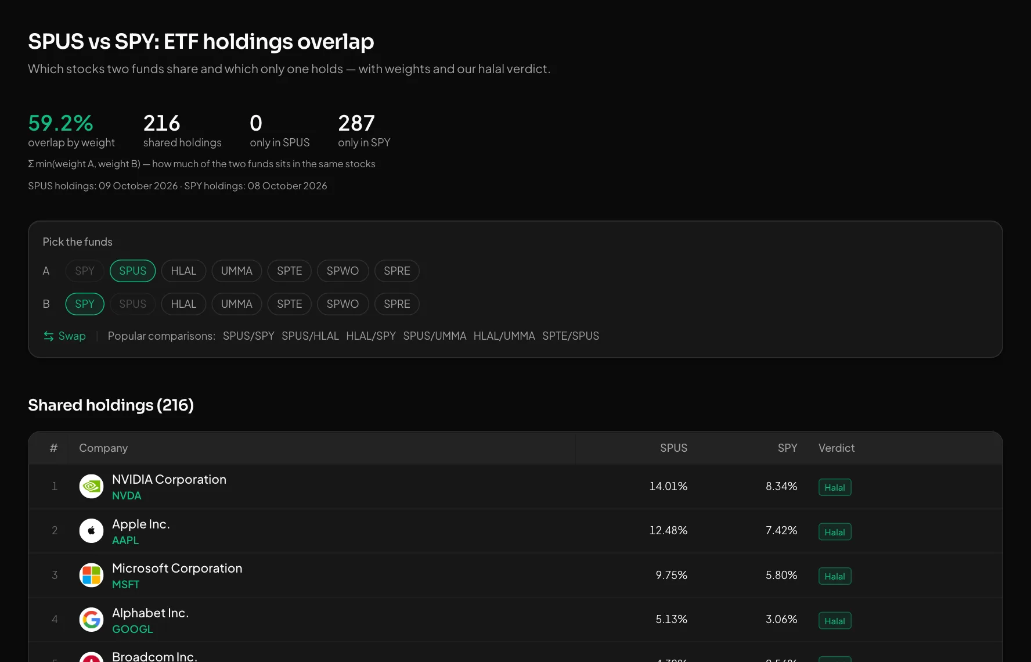Select HLAL chip in row A

[183, 271]
